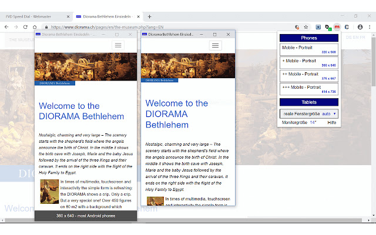Click the banner image in left preview window

click(x=86, y=67)
